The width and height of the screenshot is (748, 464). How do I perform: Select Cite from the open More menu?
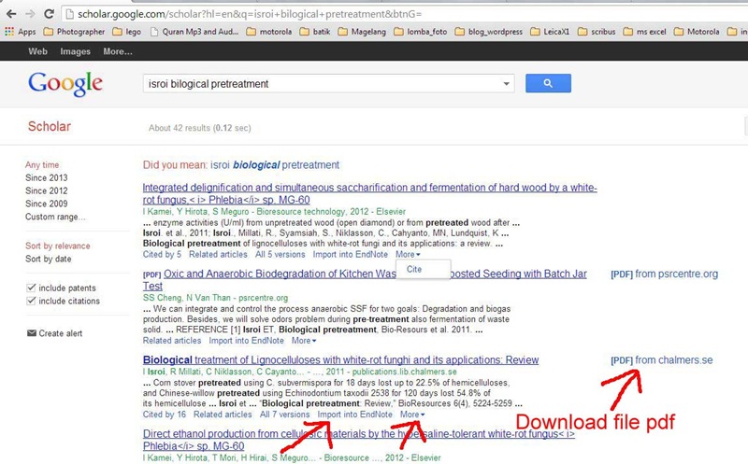coord(414,269)
